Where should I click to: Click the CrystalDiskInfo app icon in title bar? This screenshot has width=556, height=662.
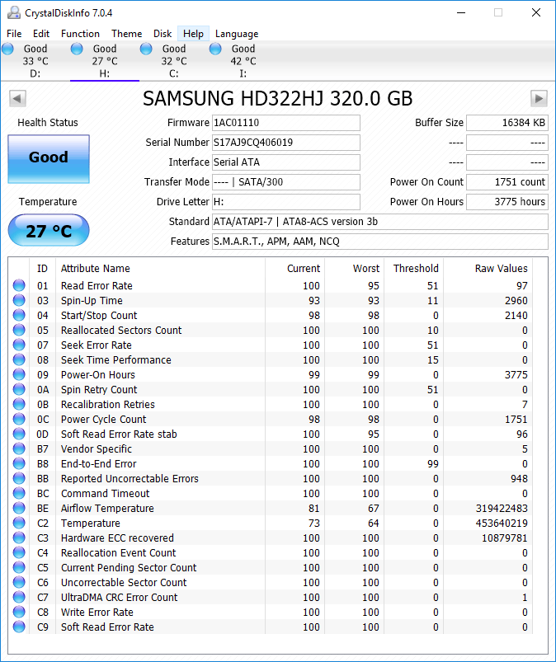click(x=13, y=12)
